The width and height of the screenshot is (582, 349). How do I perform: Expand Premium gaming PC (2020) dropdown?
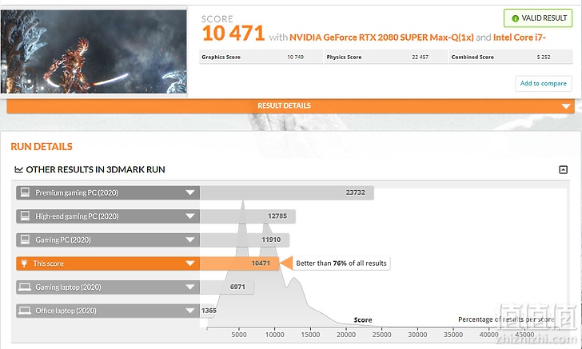[x=190, y=192]
